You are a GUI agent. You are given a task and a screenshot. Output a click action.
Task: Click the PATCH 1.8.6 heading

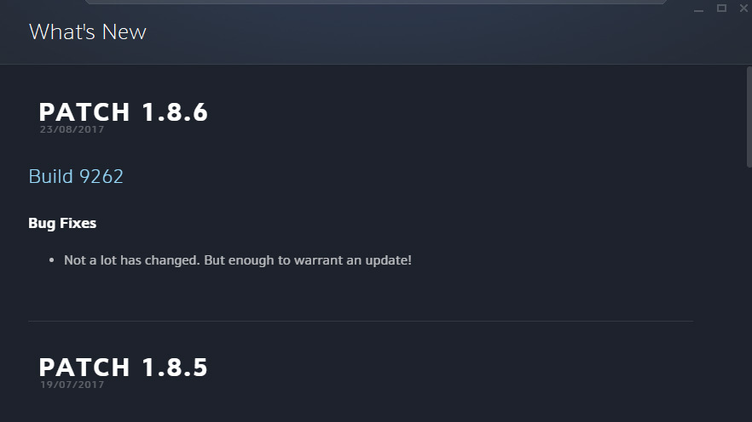click(124, 112)
